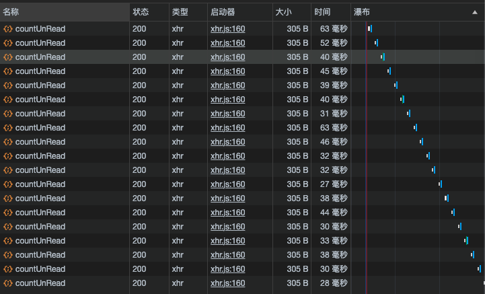
Task: Open xhr.js:160 initiator link in the 39 毫秒 row
Action: (x=227, y=85)
